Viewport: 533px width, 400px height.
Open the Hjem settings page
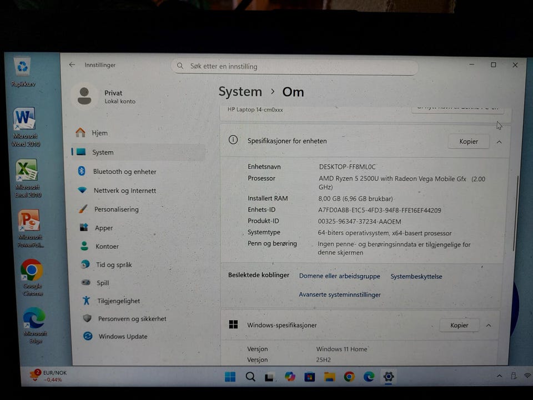click(138, 133)
